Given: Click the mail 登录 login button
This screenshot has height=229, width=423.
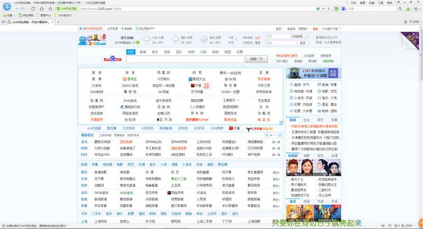Looking at the screenshot, I should point(302,43).
